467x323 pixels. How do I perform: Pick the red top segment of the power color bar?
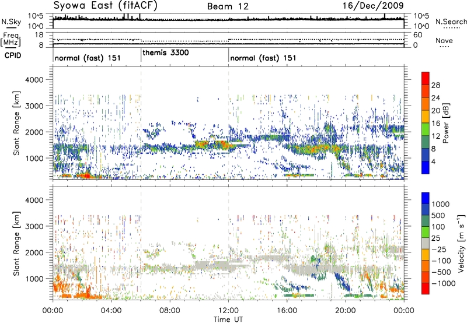click(x=426, y=79)
